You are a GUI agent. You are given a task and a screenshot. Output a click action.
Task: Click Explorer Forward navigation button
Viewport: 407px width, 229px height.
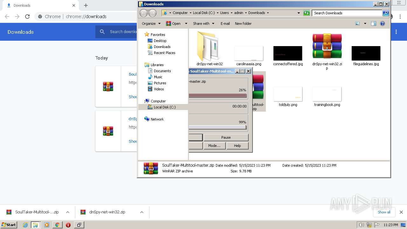(153, 13)
